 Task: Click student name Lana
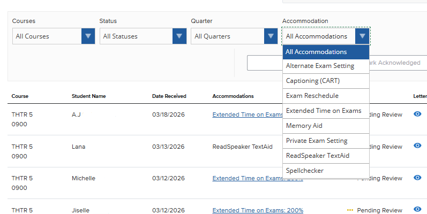pos(78,147)
